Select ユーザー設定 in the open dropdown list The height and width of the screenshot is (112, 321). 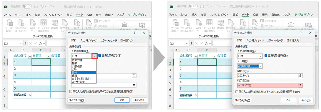(84, 82)
